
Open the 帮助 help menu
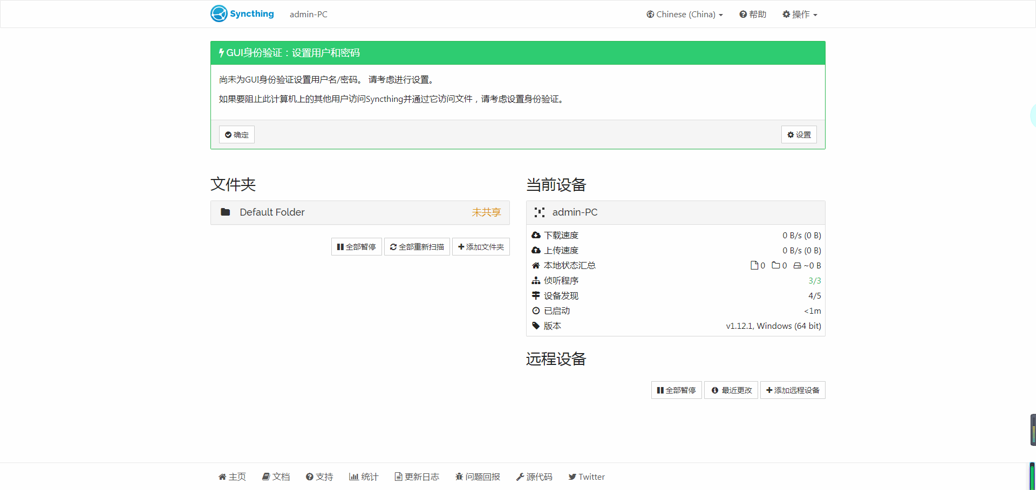pyautogui.click(x=752, y=14)
